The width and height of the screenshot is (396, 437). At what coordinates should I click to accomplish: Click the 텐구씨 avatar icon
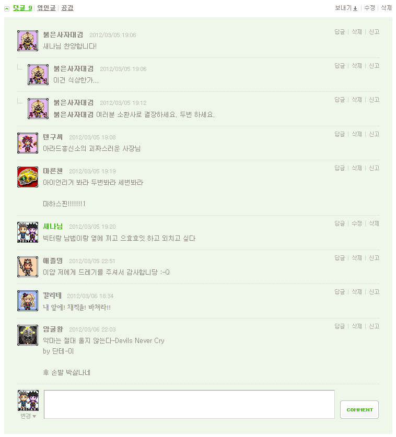click(x=28, y=143)
